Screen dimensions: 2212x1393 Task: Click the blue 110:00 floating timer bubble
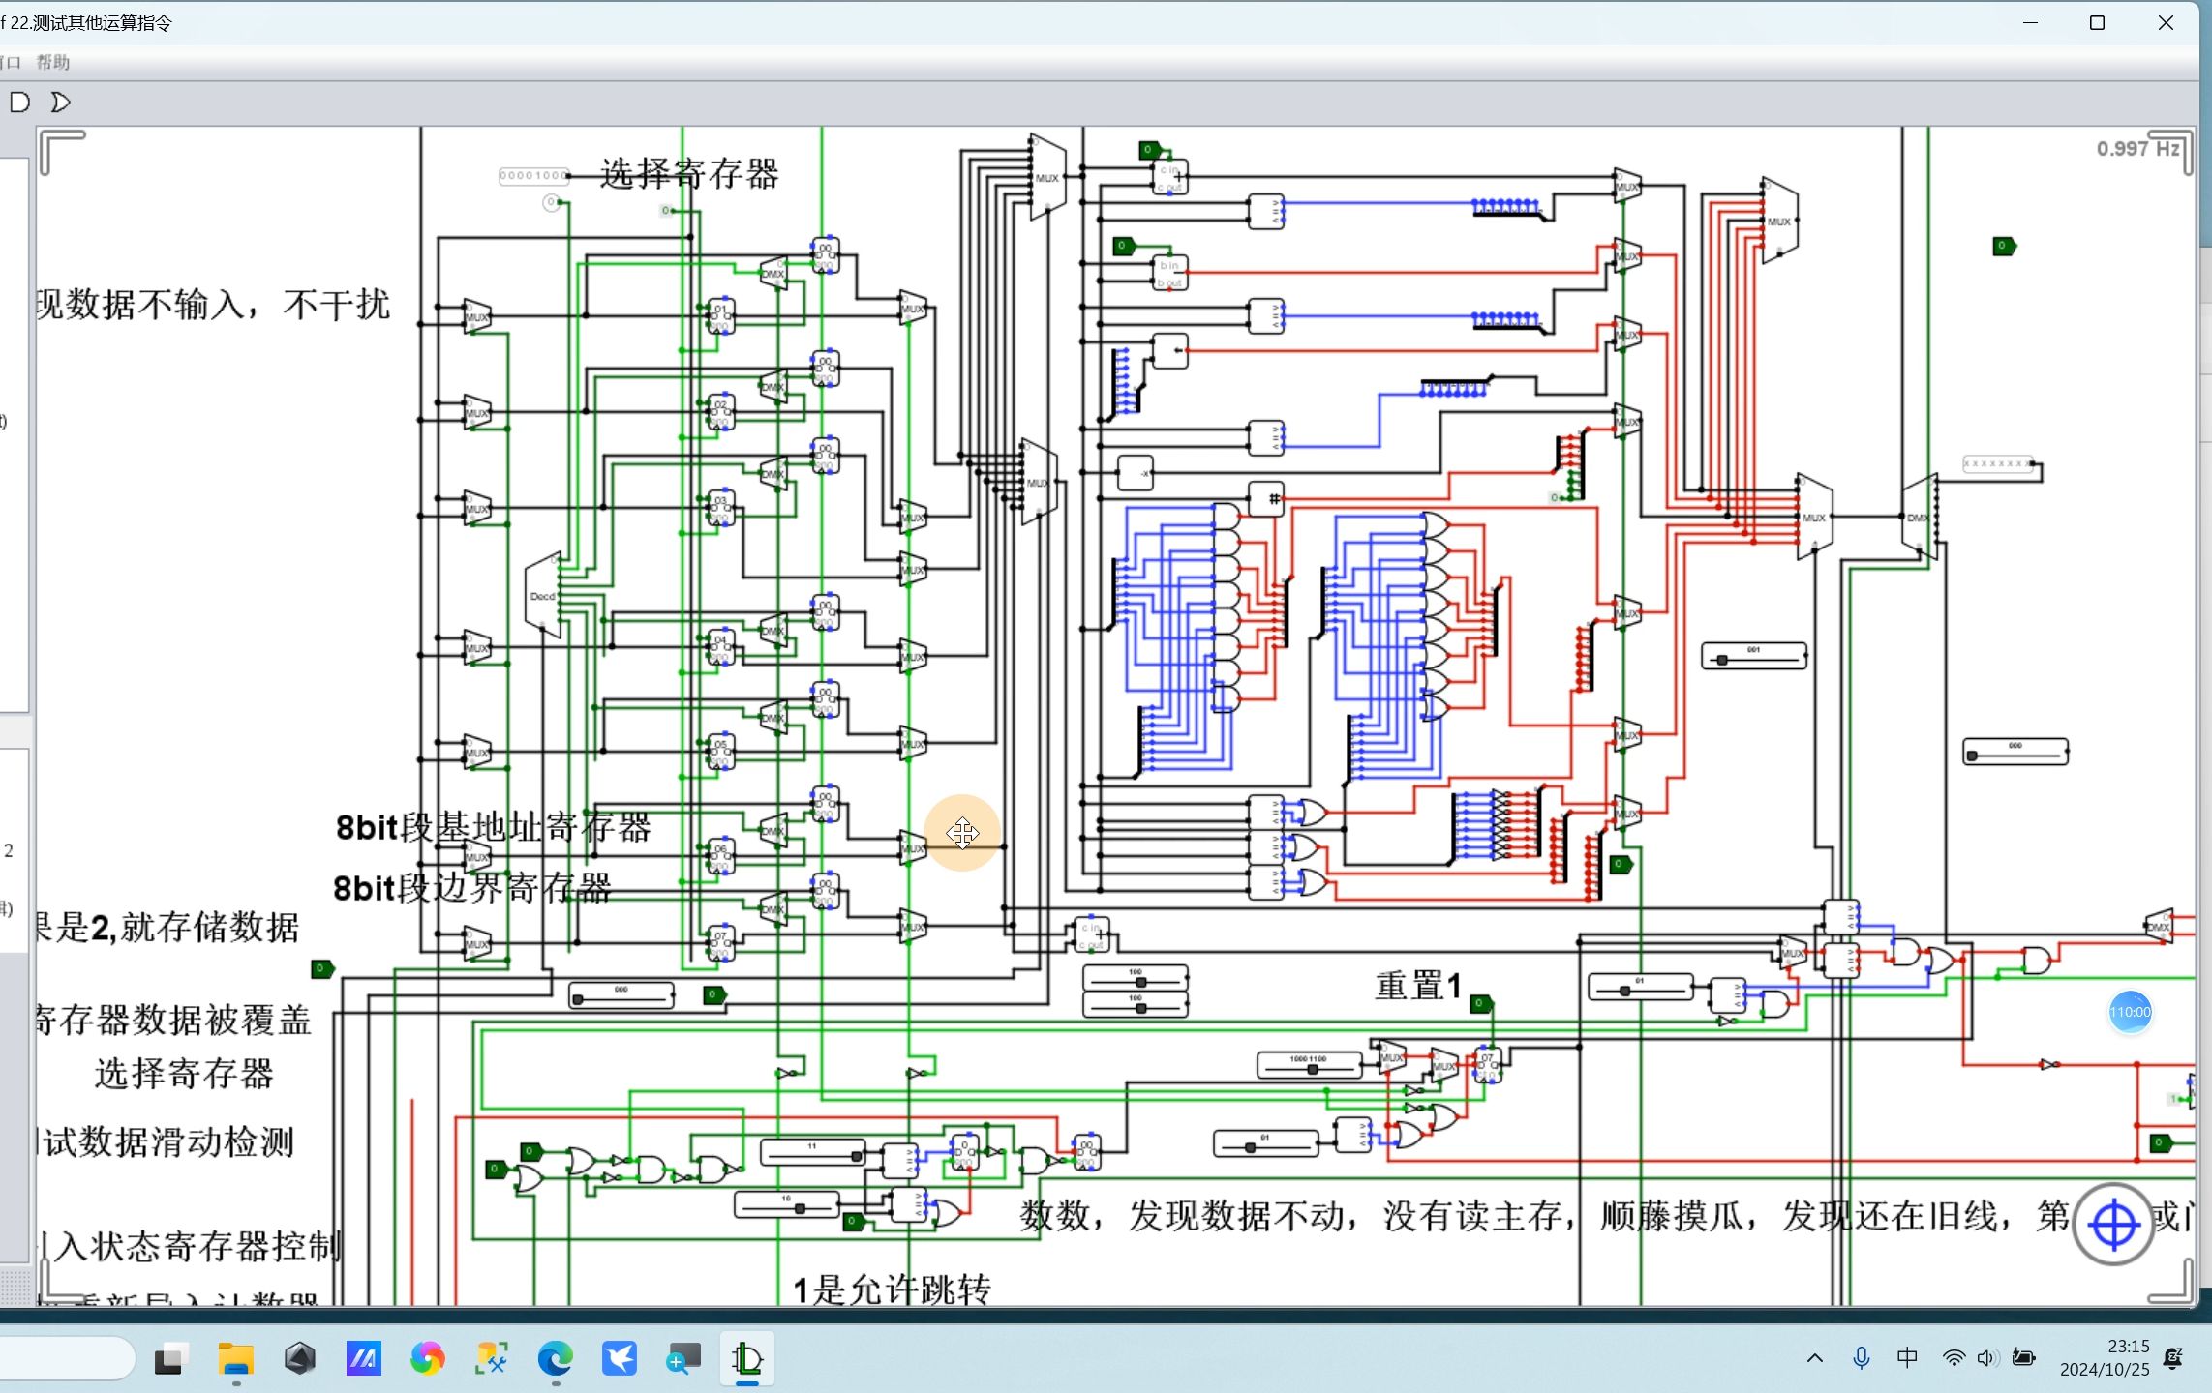tap(2130, 1012)
